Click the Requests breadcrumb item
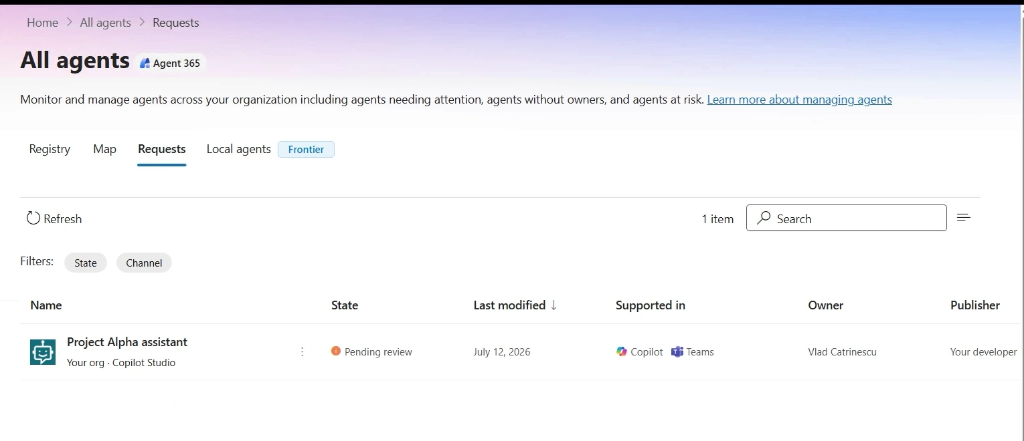 pyautogui.click(x=175, y=23)
